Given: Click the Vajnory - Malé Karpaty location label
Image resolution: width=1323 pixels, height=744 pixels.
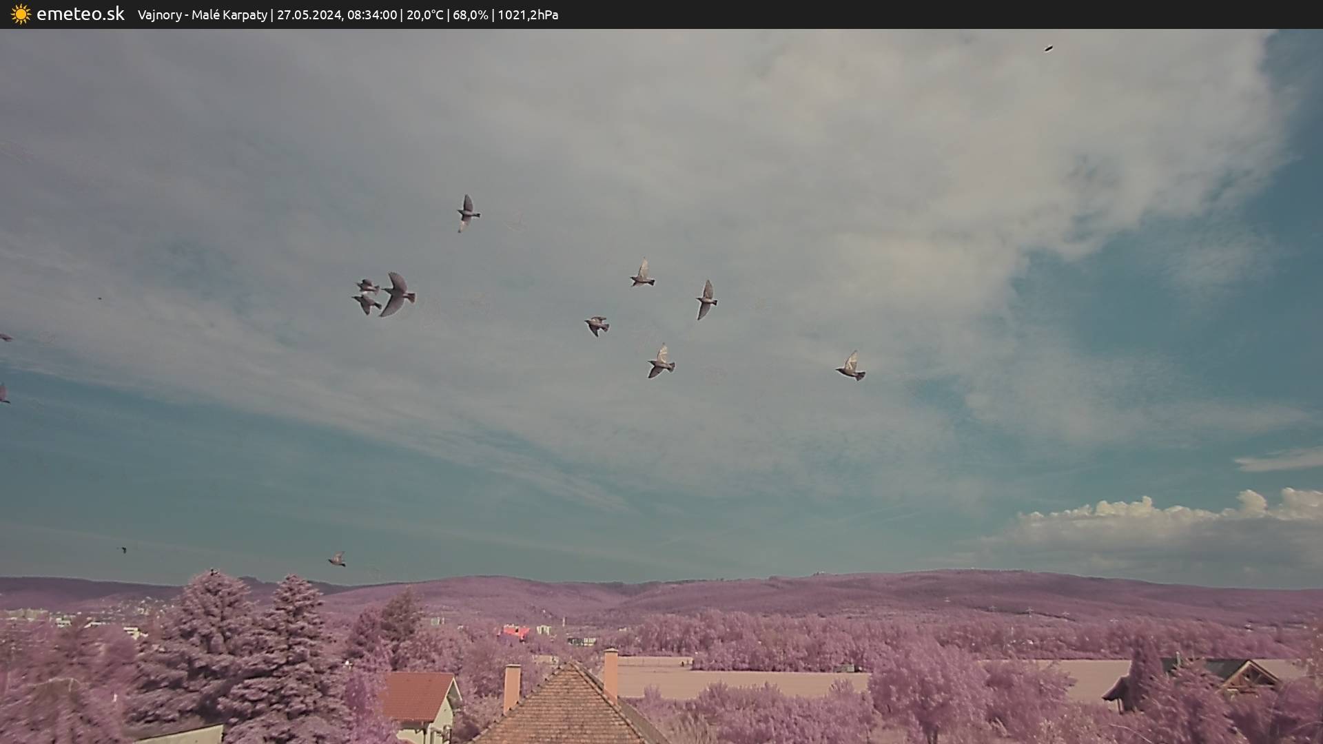Looking at the screenshot, I should point(202,14).
